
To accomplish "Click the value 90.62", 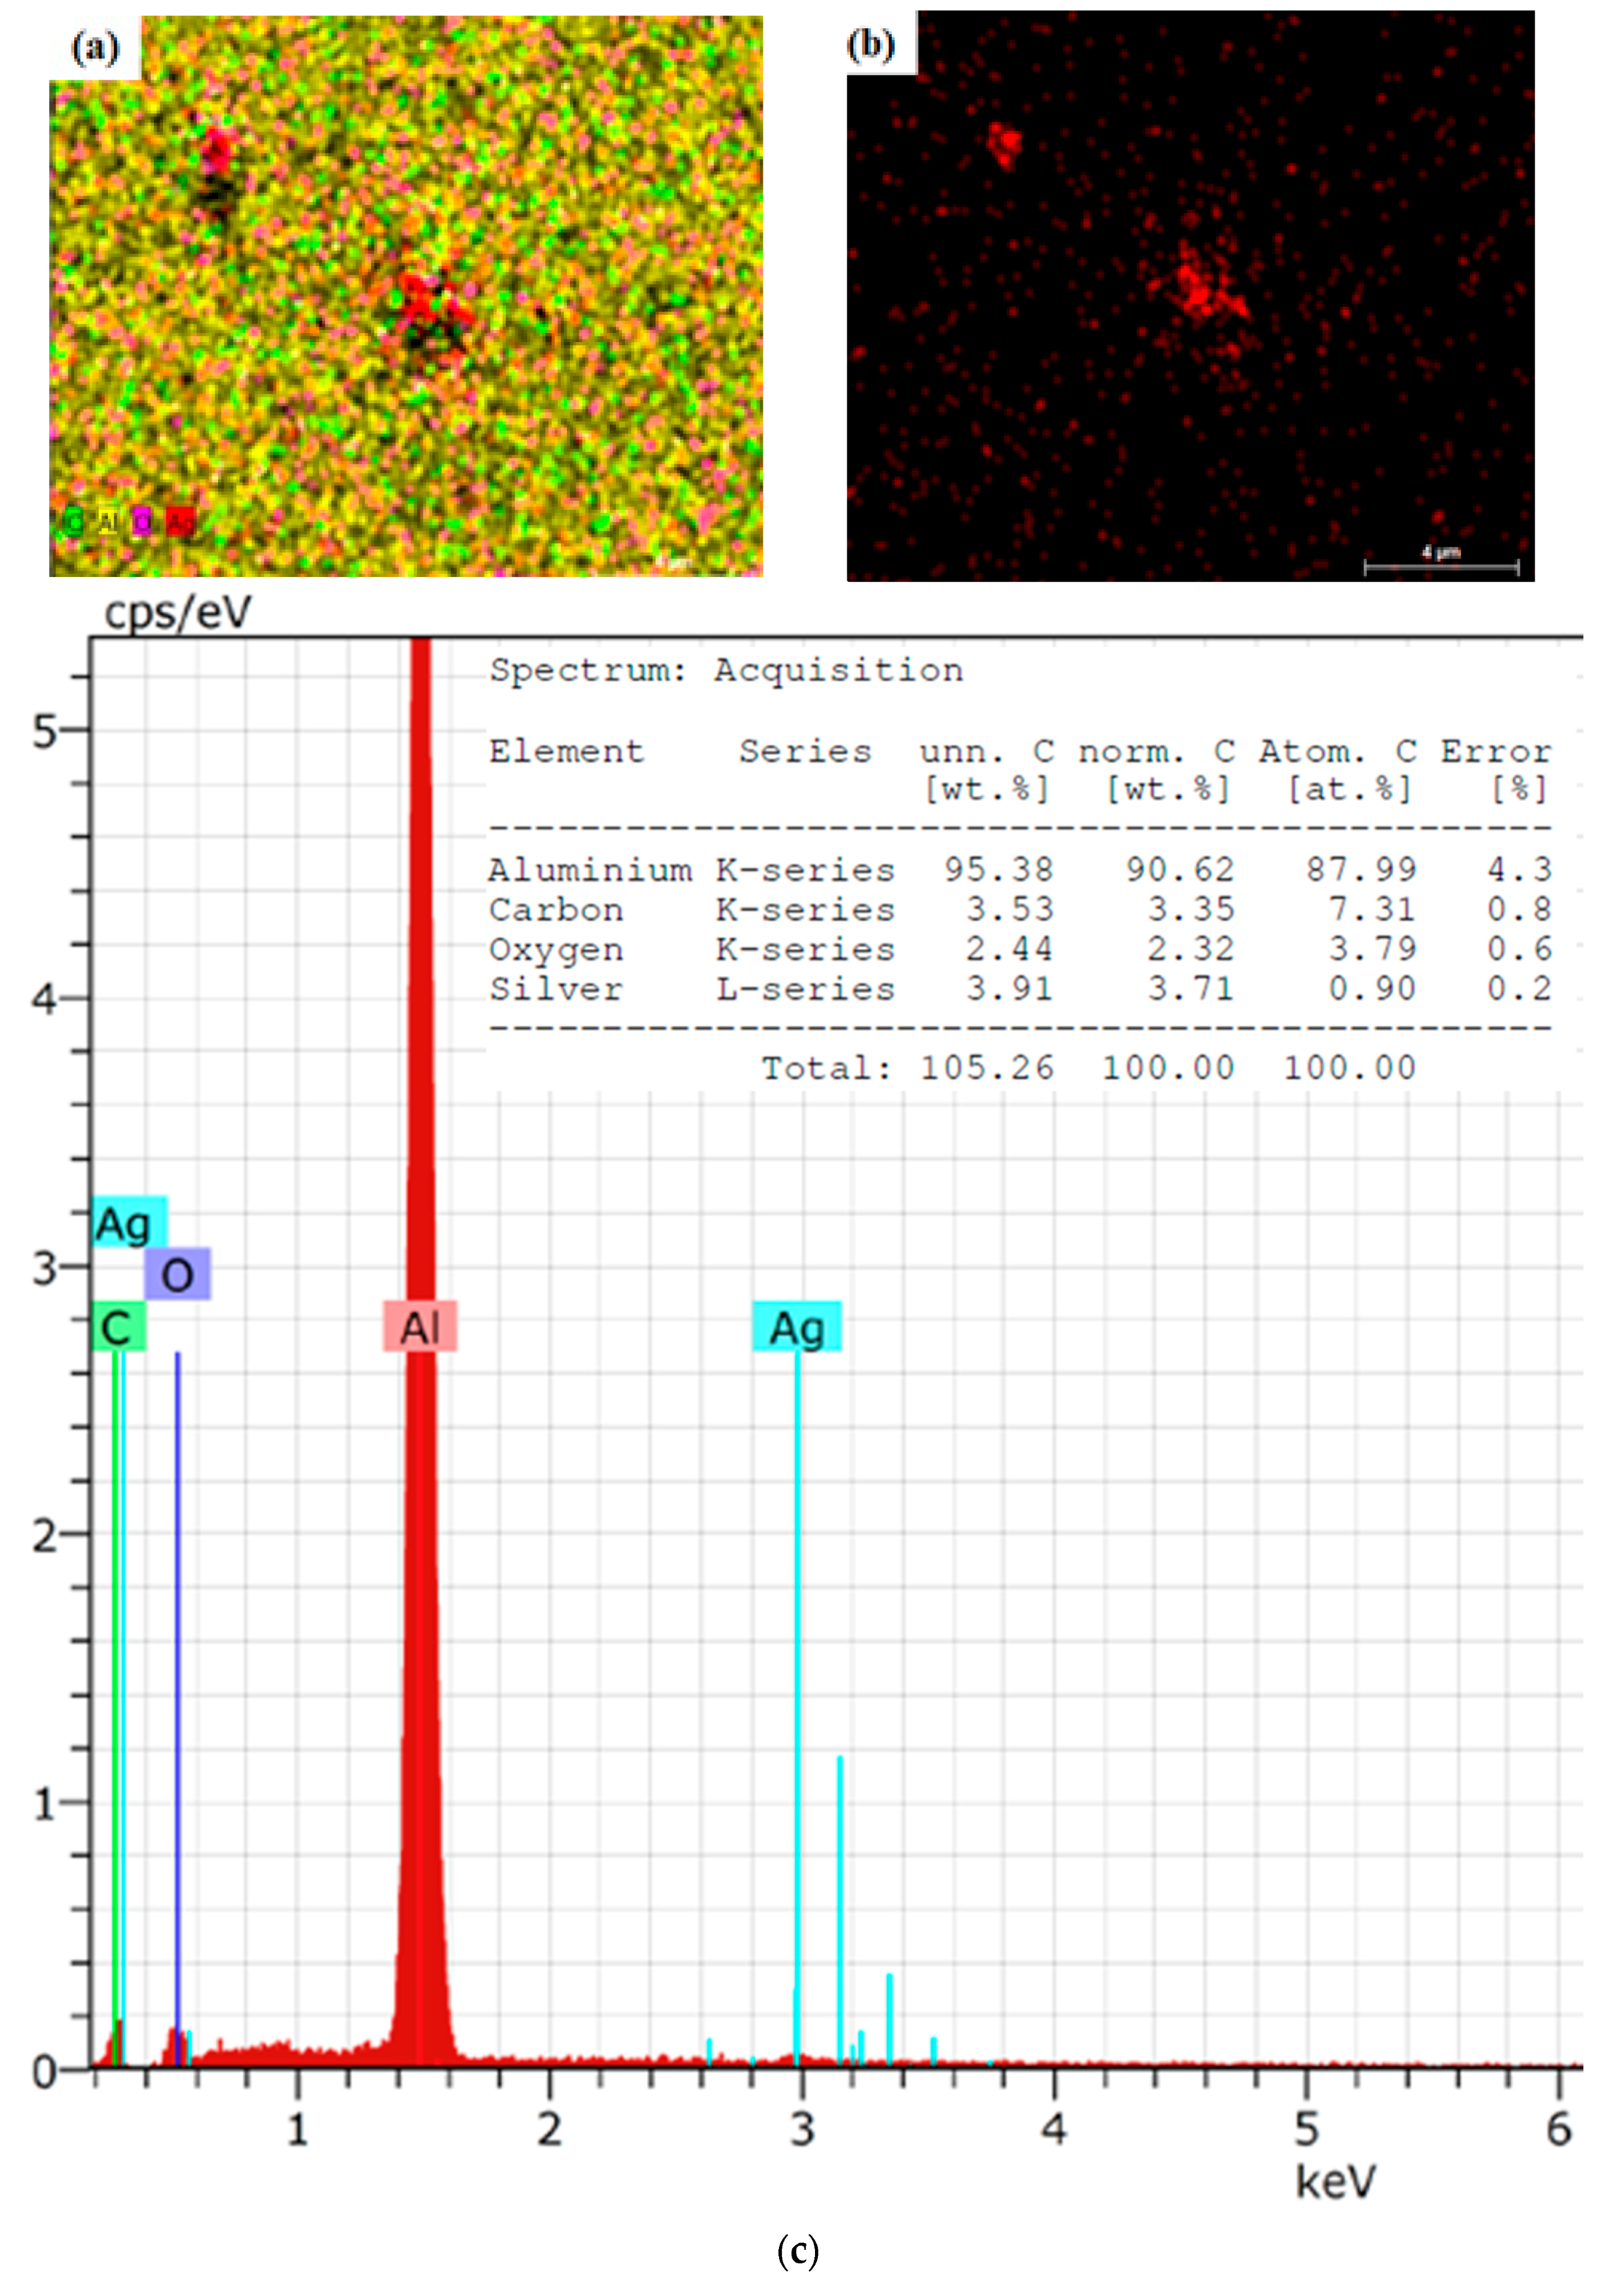I will [1180, 869].
